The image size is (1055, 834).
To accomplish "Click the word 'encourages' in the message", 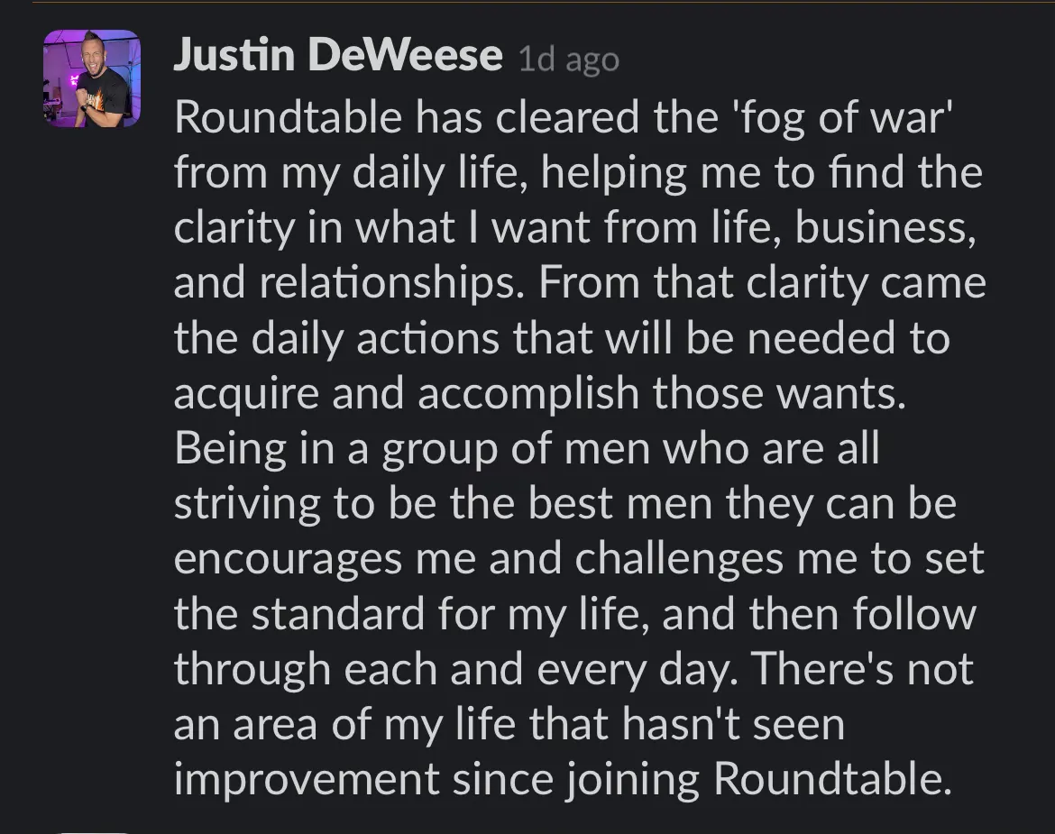I will coord(288,560).
